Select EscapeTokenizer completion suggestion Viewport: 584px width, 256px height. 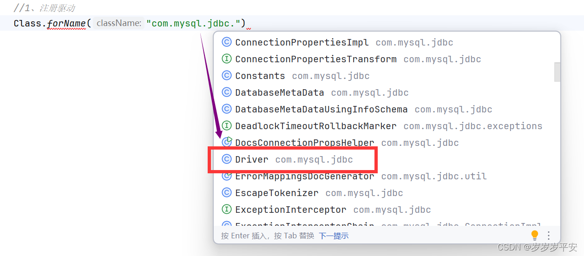click(277, 193)
